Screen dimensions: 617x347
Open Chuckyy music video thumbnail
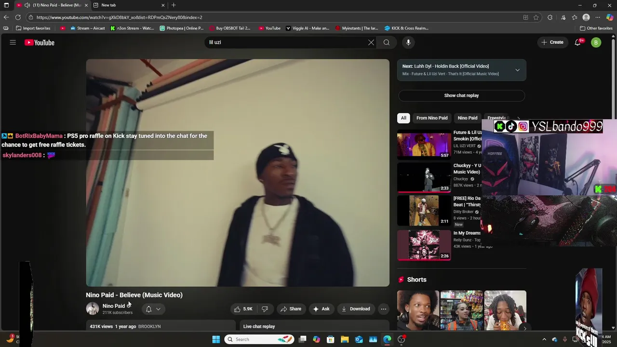pos(424,177)
